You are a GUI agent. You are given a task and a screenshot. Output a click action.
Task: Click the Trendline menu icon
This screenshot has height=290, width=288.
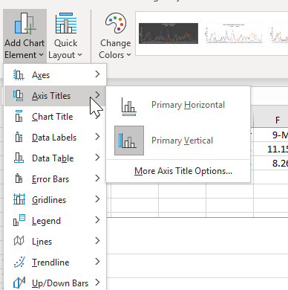19,262
